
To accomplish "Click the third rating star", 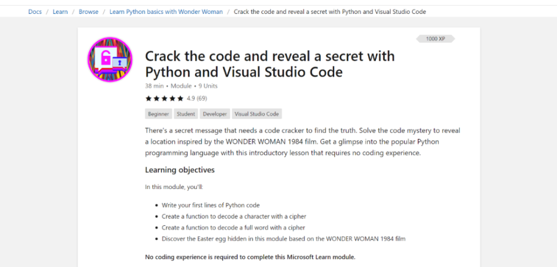I will tap(164, 99).
